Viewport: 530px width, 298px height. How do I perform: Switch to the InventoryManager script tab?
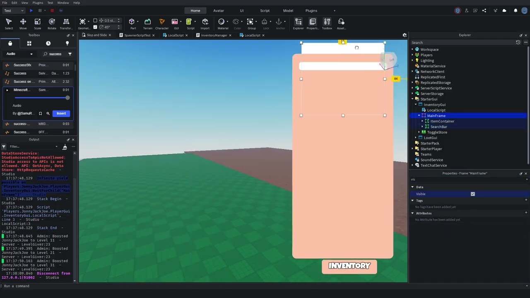coord(214,35)
